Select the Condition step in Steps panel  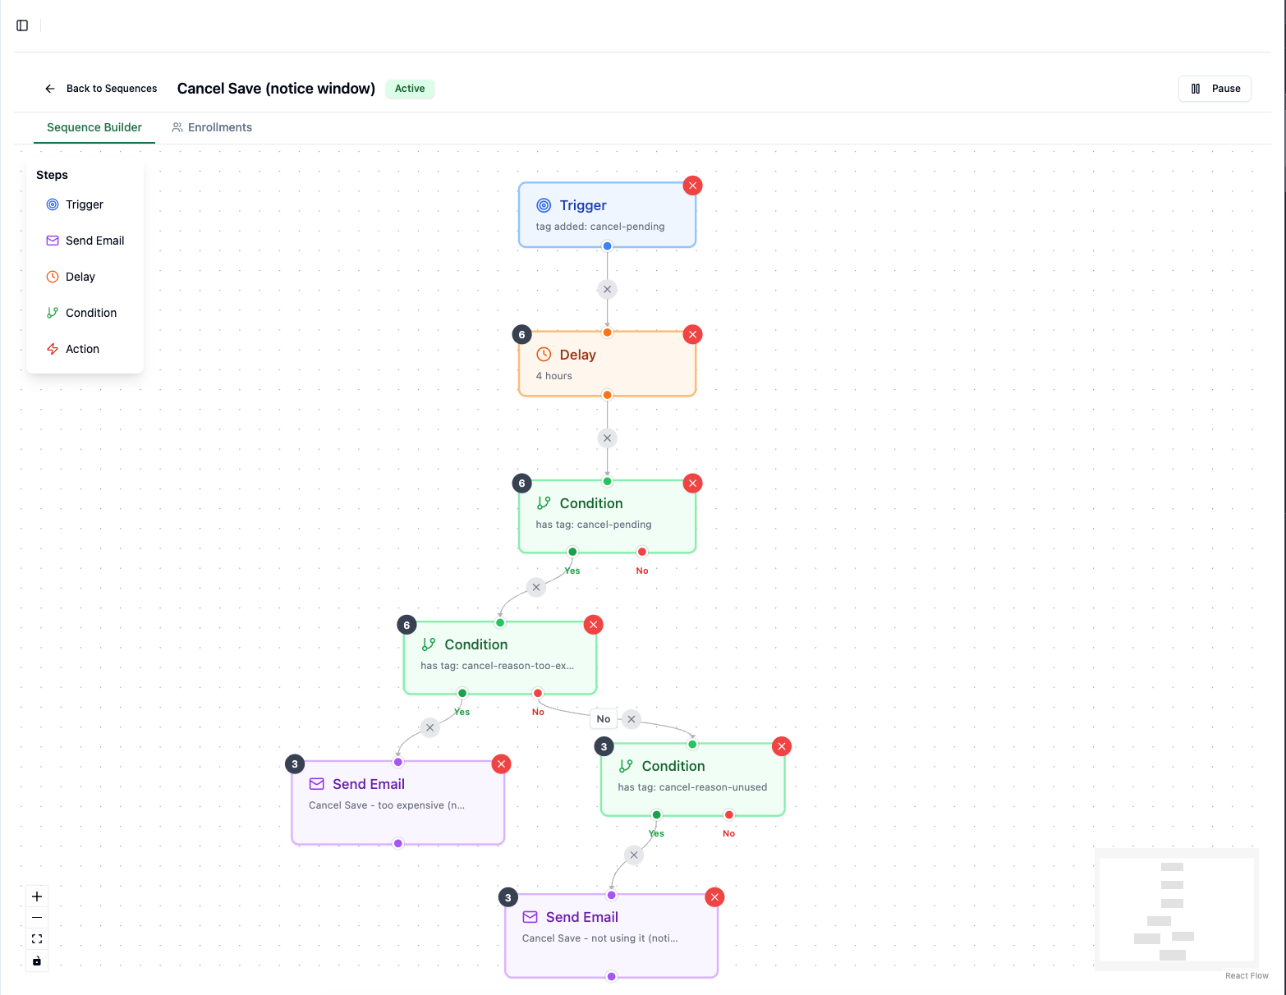point(85,313)
